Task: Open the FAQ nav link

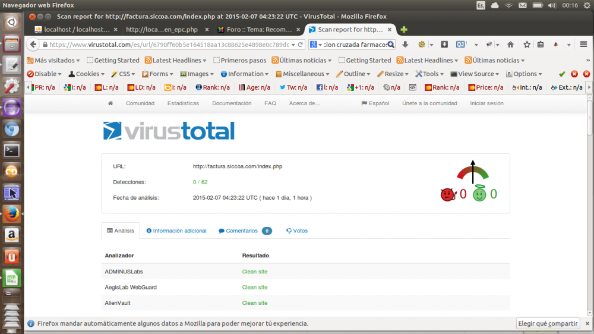Action: 270,103
